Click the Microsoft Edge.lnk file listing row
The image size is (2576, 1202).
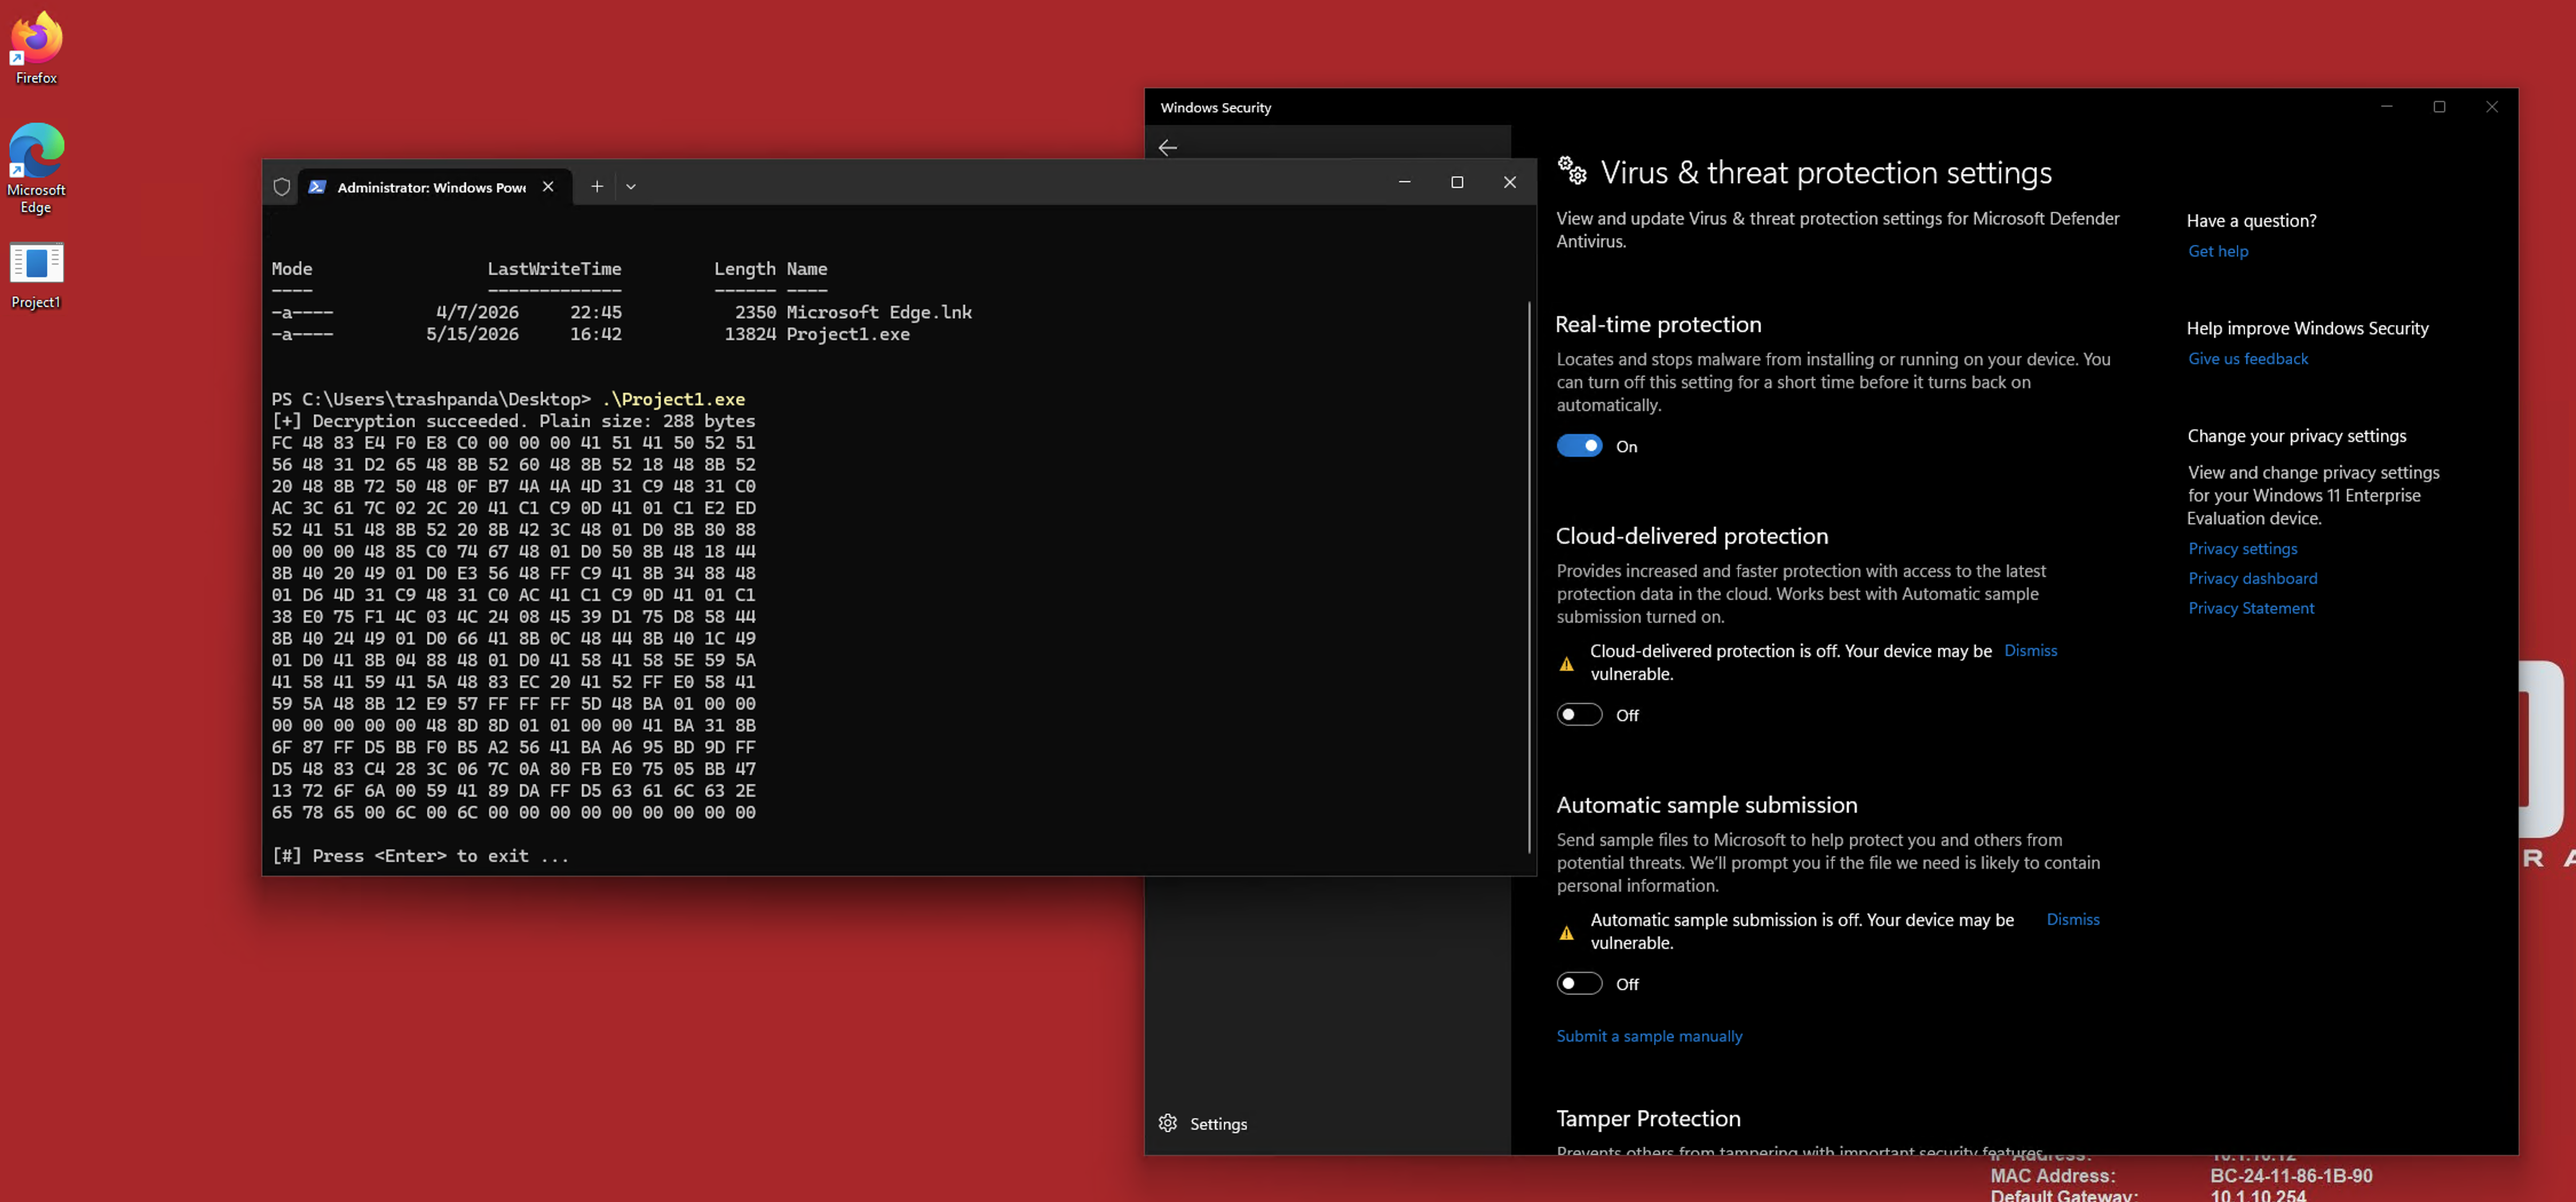621,312
